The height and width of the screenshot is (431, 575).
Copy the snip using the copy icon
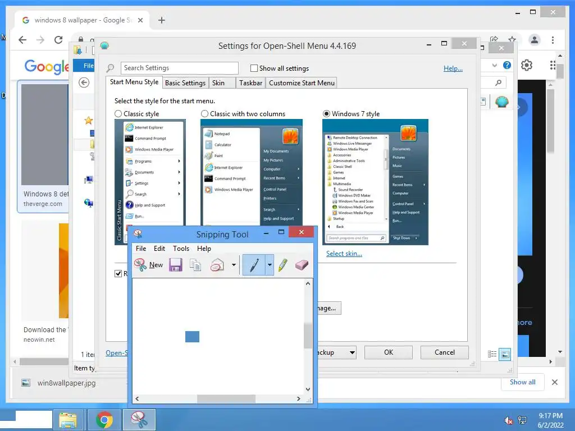pos(195,265)
